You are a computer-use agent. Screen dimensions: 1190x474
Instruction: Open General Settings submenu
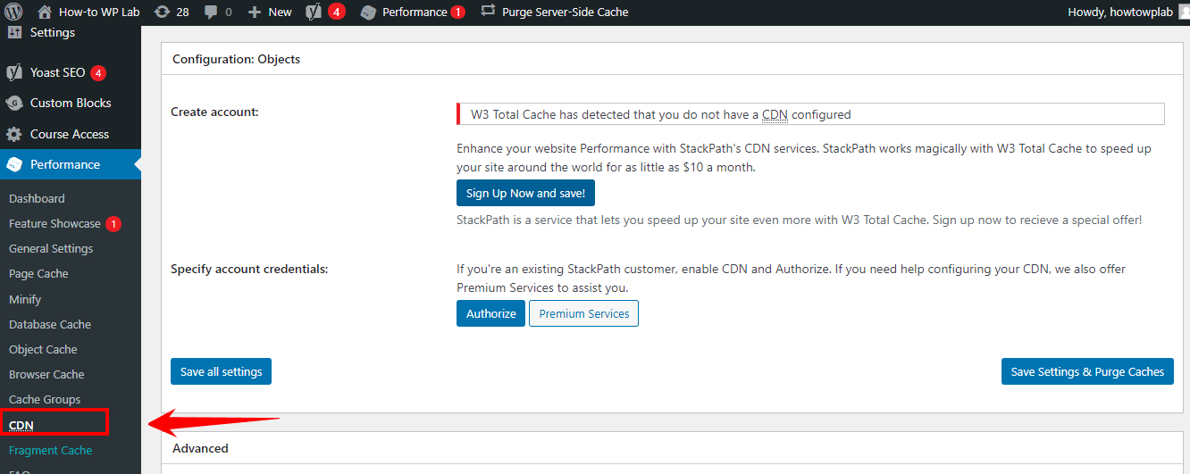pyautogui.click(x=51, y=248)
